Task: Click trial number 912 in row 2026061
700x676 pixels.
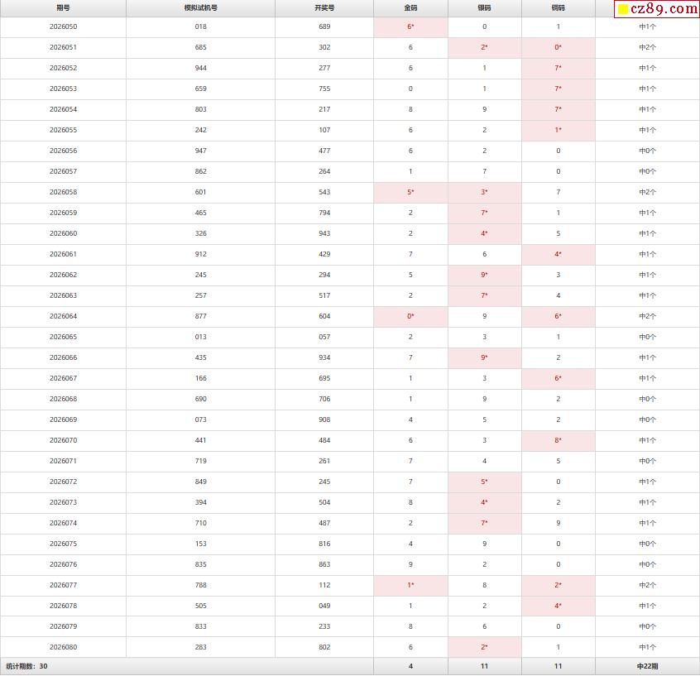Action: click(200, 254)
